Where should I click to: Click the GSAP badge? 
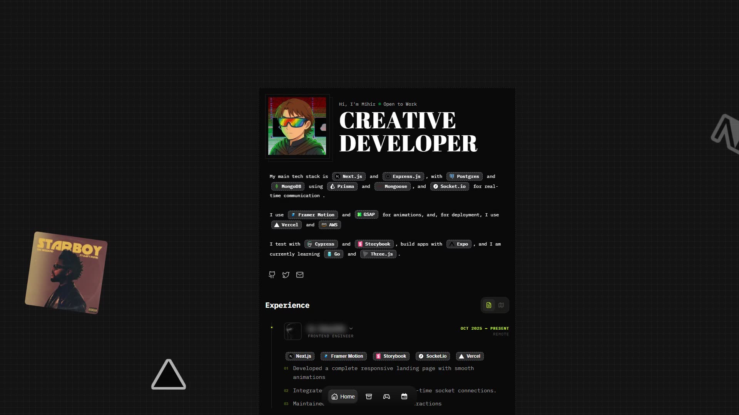(366, 214)
